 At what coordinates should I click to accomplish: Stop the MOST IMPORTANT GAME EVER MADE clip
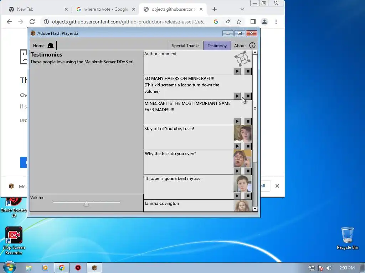pyautogui.click(x=248, y=121)
